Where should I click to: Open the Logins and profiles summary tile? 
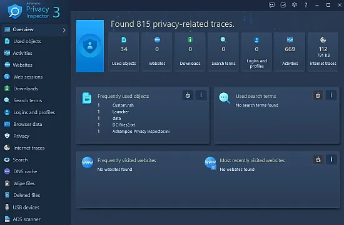pos(256,52)
